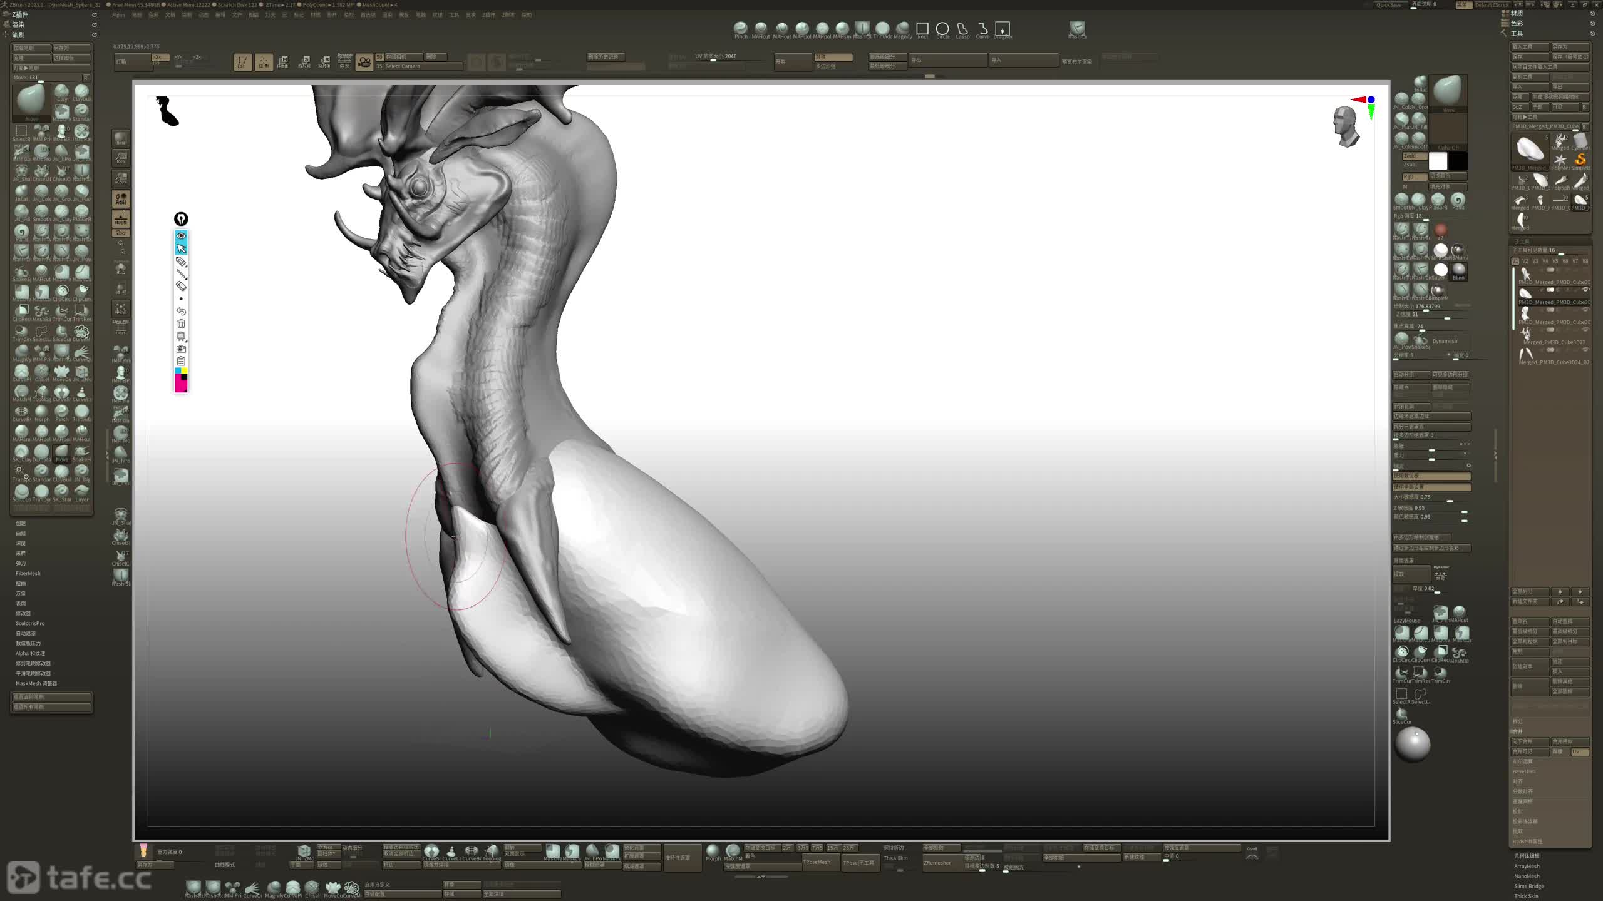The height and width of the screenshot is (901, 1603).
Task: Select the Pinch brush in top shelf
Action: click(x=741, y=29)
